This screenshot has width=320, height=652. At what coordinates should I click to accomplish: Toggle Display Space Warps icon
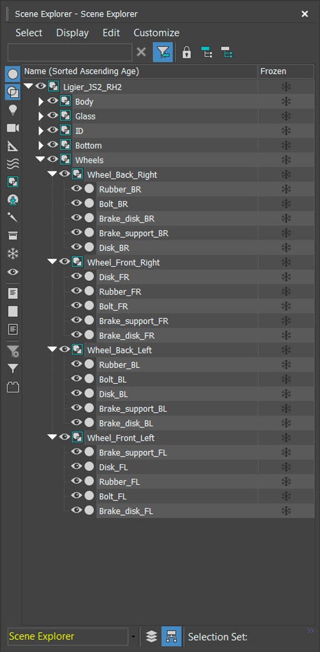coord(13,164)
